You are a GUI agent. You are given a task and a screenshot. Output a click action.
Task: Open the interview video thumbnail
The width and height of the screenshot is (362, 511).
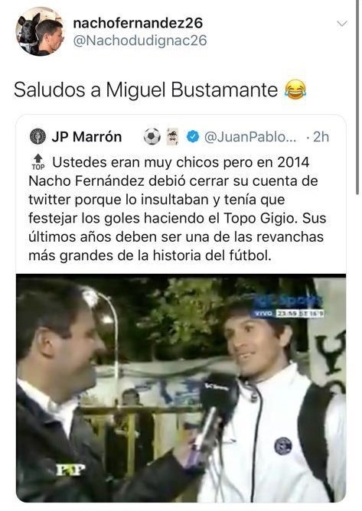(181, 388)
